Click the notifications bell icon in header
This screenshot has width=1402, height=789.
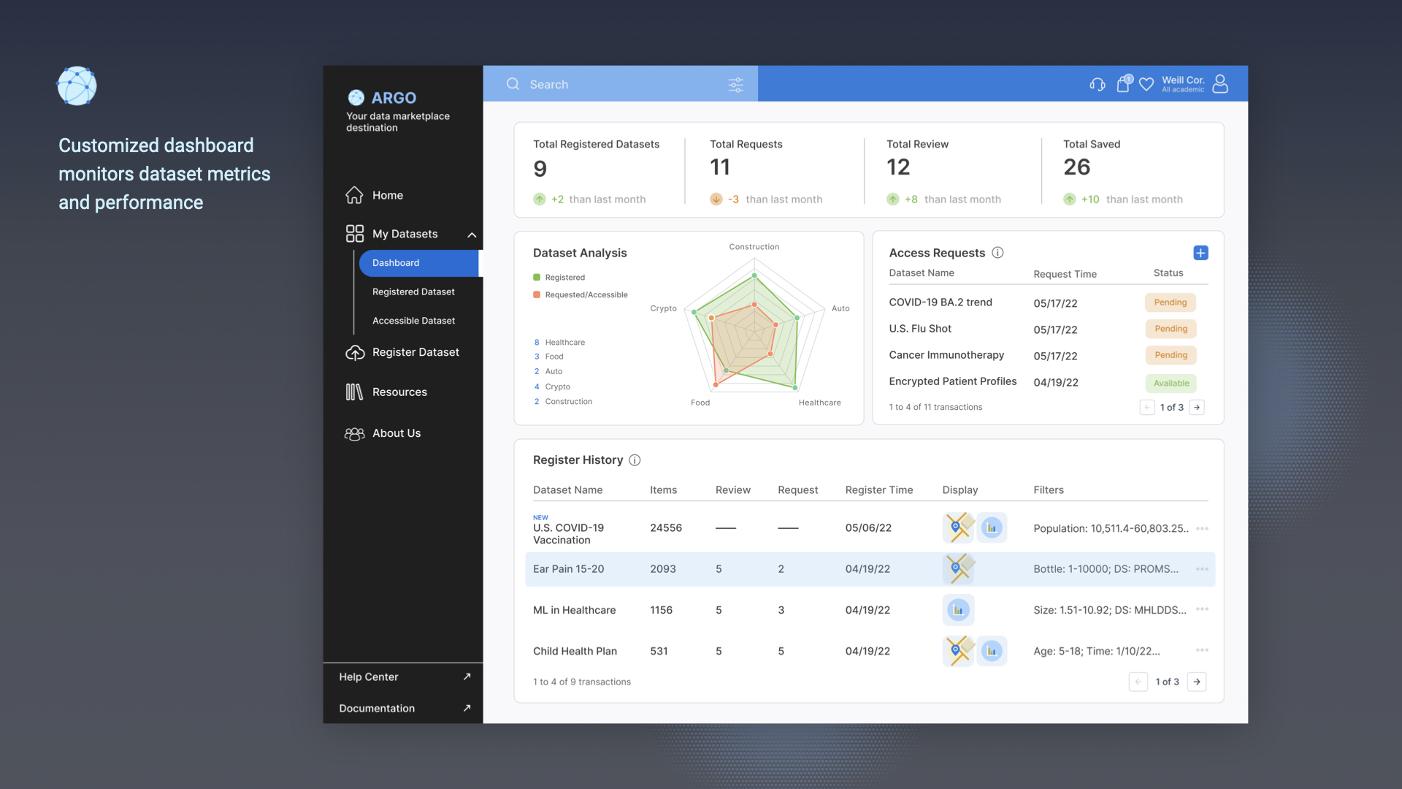[1123, 83]
